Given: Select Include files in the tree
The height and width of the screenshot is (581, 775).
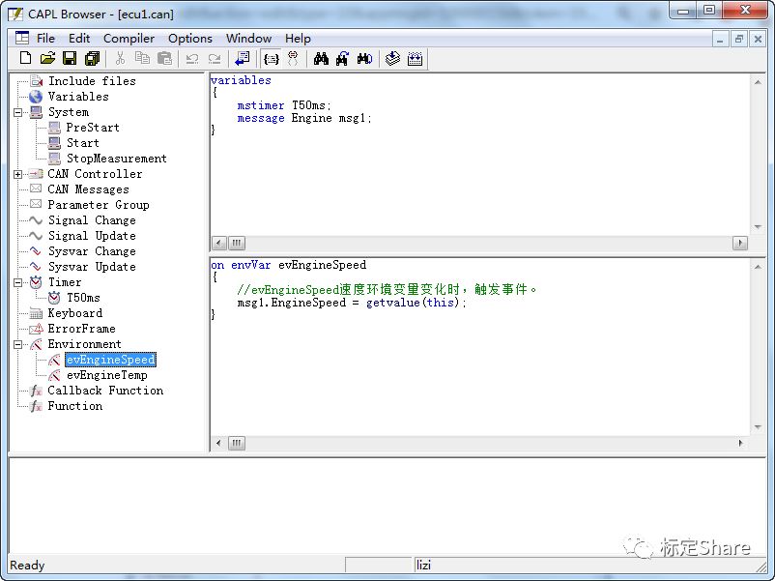Looking at the screenshot, I should [x=92, y=81].
